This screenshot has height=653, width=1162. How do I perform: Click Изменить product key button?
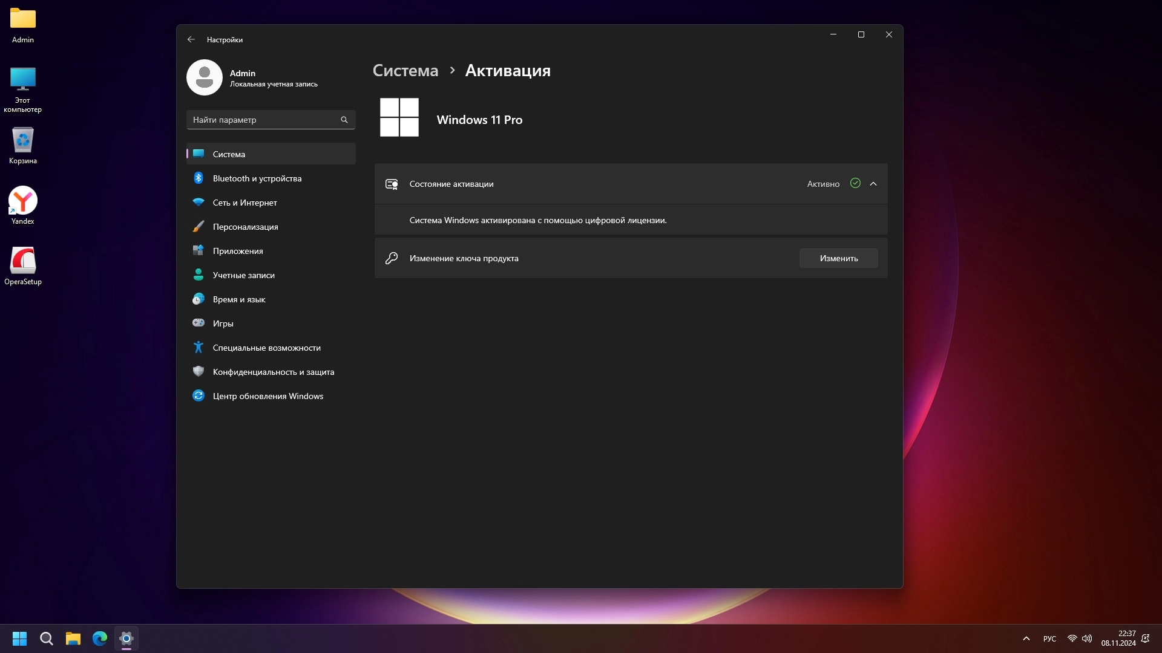coord(838,258)
